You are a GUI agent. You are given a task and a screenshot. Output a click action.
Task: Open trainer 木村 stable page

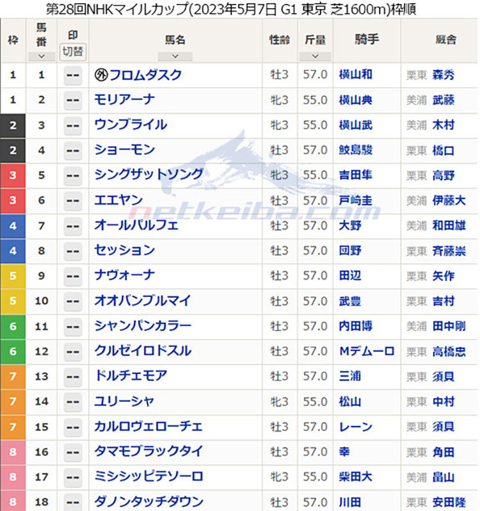444,125
